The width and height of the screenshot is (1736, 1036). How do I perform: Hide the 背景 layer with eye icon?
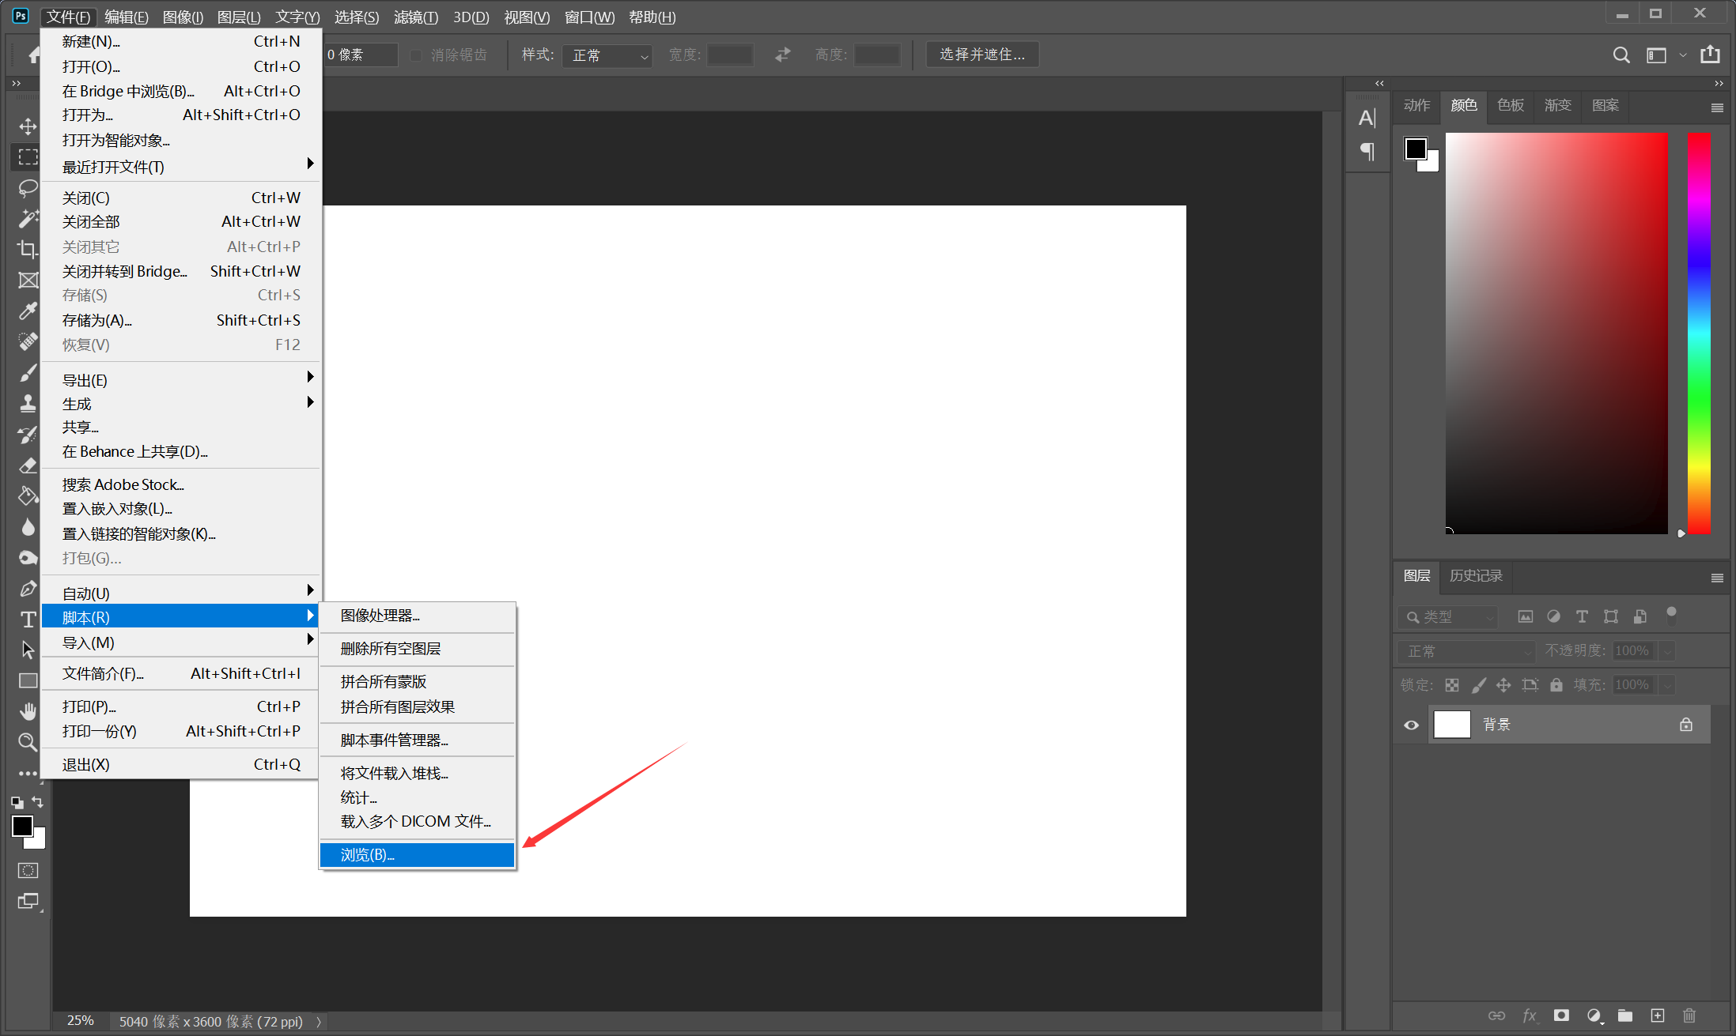click(x=1411, y=725)
